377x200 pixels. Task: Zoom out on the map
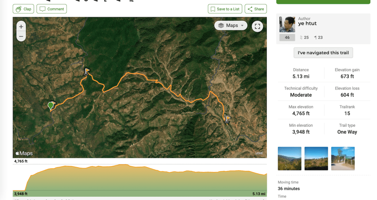point(21,36)
